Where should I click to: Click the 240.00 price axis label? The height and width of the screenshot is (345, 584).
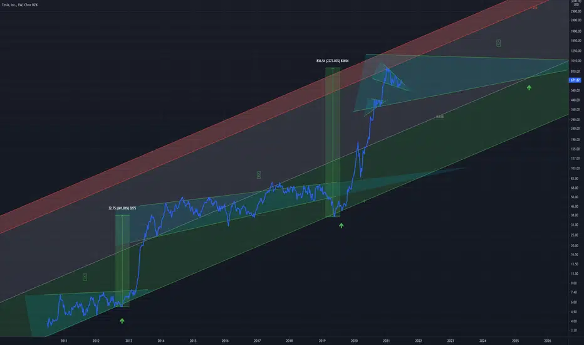pos(575,129)
